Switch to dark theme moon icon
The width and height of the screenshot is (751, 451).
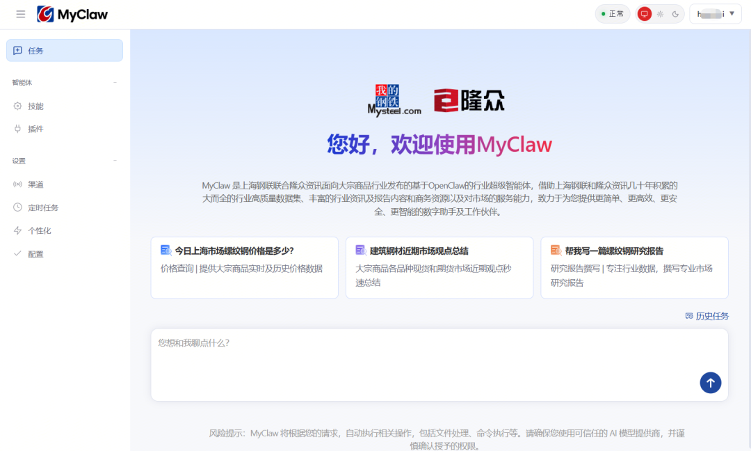[675, 14]
